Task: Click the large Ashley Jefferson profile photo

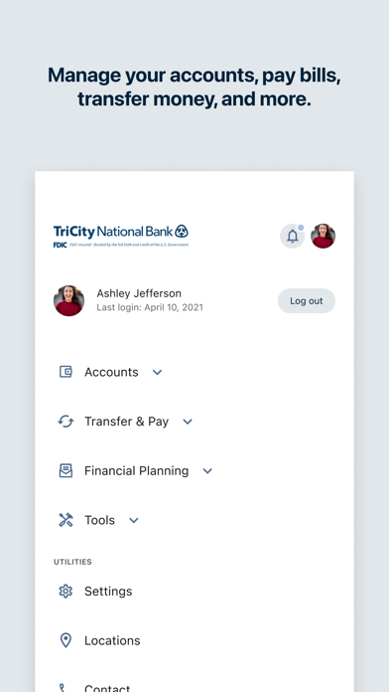Action: [x=68, y=300]
